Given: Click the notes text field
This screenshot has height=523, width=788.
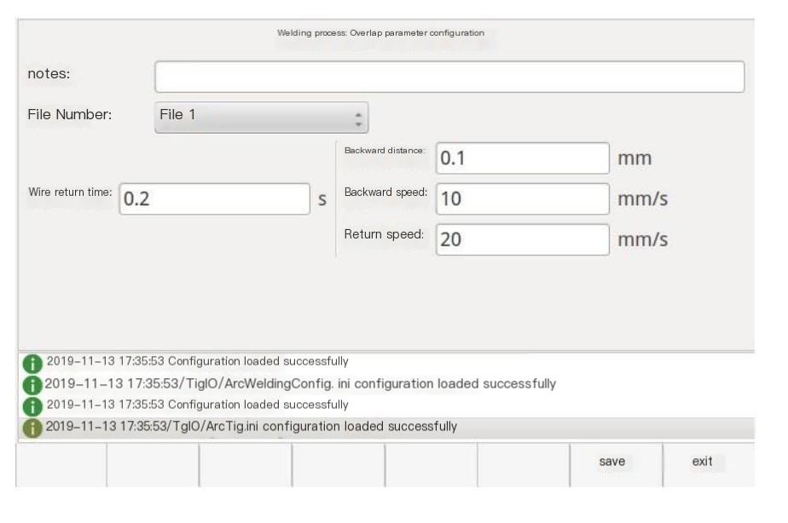Looking at the screenshot, I should tap(449, 77).
